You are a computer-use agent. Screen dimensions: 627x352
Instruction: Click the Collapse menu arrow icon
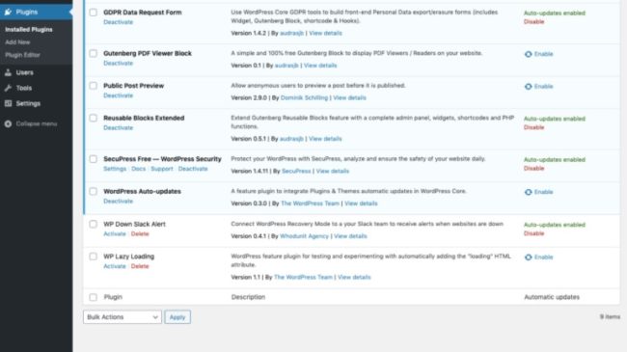point(8,124)
